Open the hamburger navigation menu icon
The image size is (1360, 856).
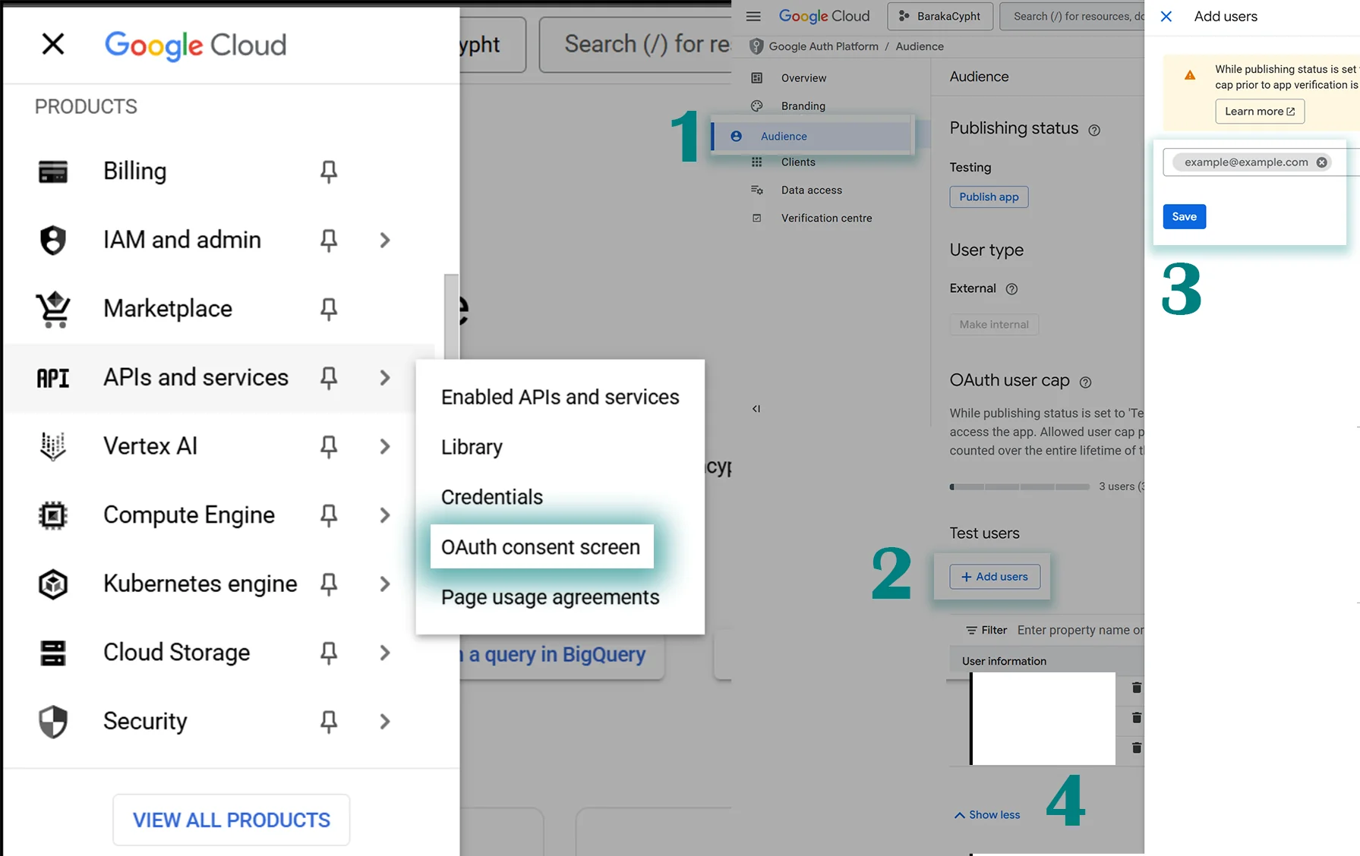(x=753, y=16)
